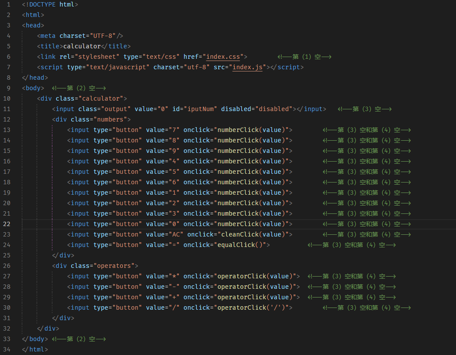Click the opening <html> tag on line 2
Image resolution: width=456 pixels, height=355 pixels.
33,15
